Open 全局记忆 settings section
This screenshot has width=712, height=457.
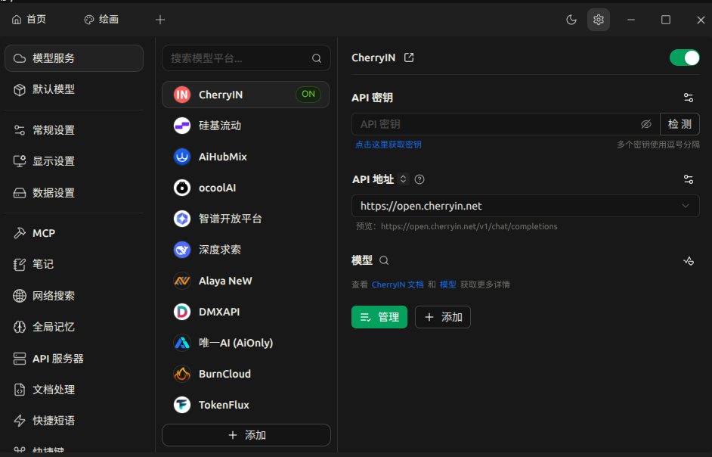[74, 327]
